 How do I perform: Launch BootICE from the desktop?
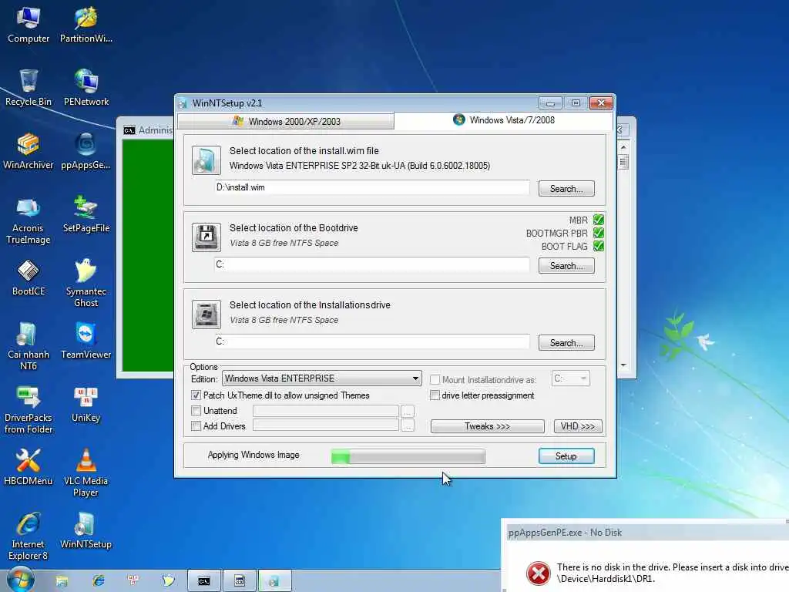(x=29, y=277)
